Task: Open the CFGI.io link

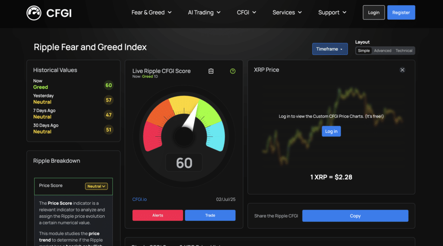Action: 140,199
